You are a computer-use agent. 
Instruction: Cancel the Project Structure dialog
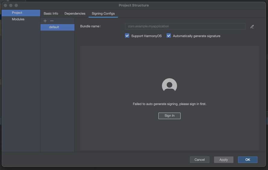(200, 160)
